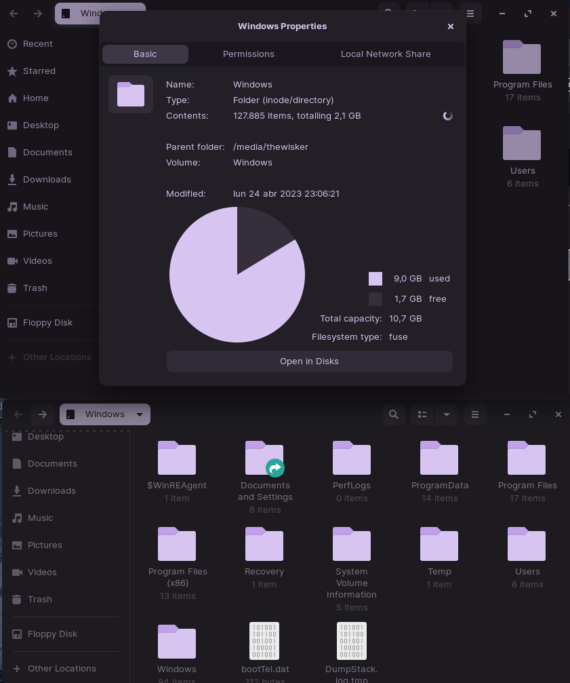
Task: Maximize the lower file manager window
Action: point(533,414)
